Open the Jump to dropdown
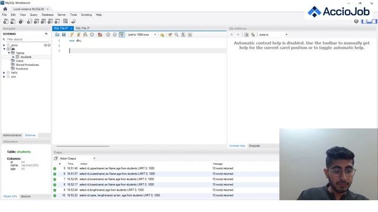The width and height of the screenshot is (378, 212). click(x=273, y=35)
